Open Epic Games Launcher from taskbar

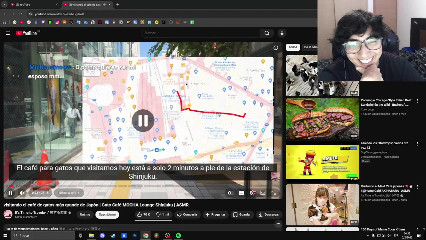coord(81,236)
